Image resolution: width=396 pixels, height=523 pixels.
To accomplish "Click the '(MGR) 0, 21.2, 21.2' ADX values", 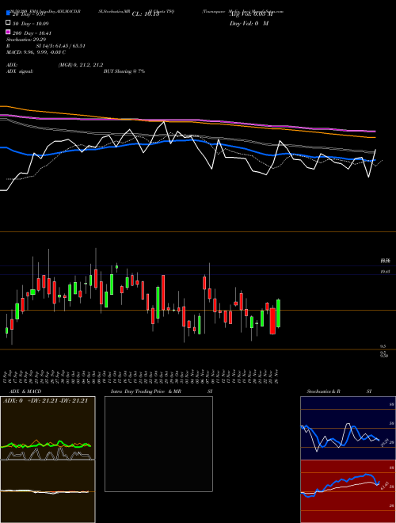I will 81,65.
